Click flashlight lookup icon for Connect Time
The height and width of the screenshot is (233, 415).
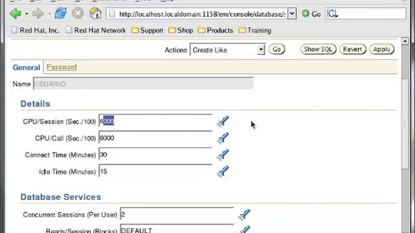point(223,155)
